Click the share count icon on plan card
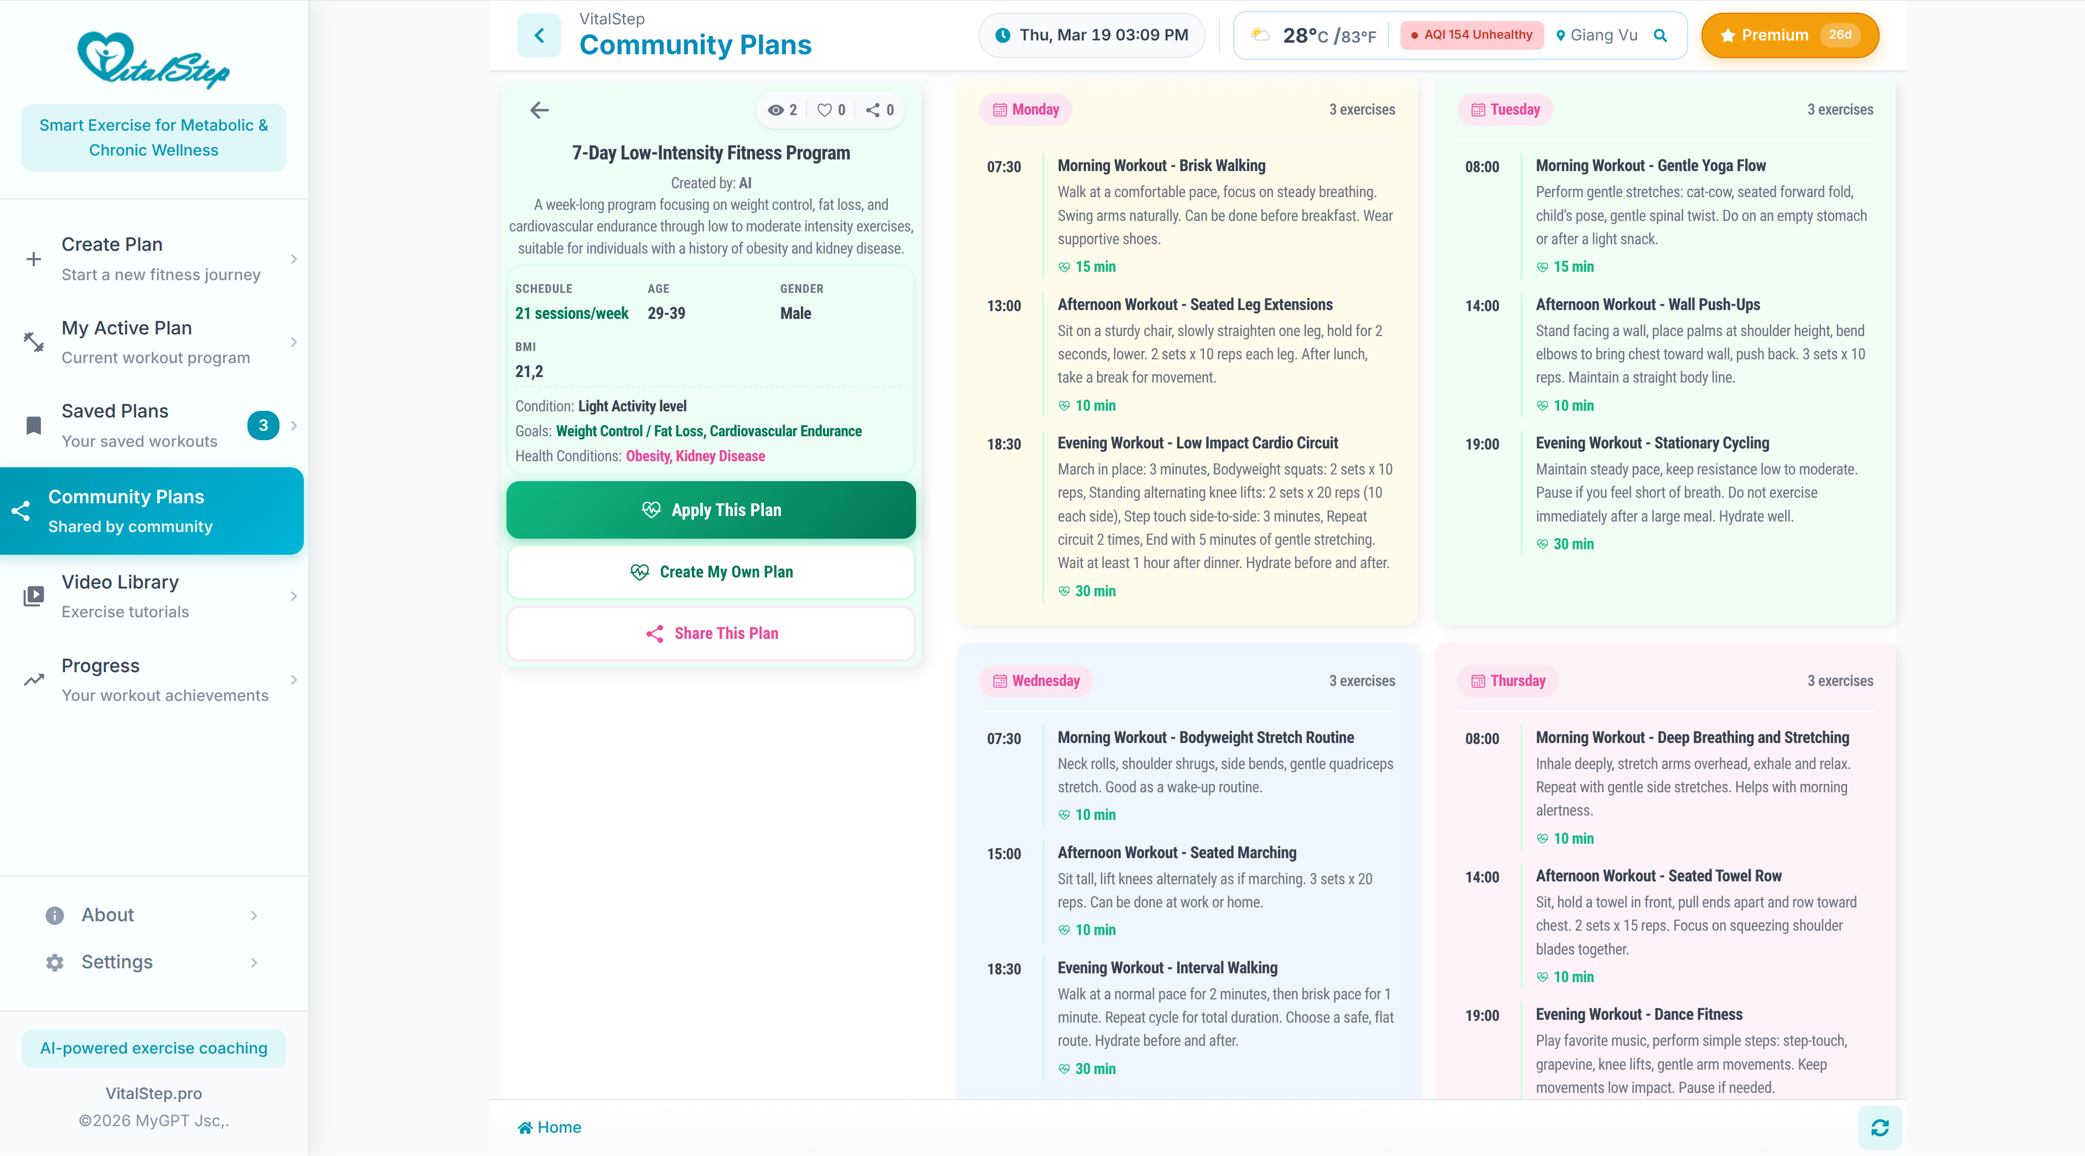 point(872,110)
